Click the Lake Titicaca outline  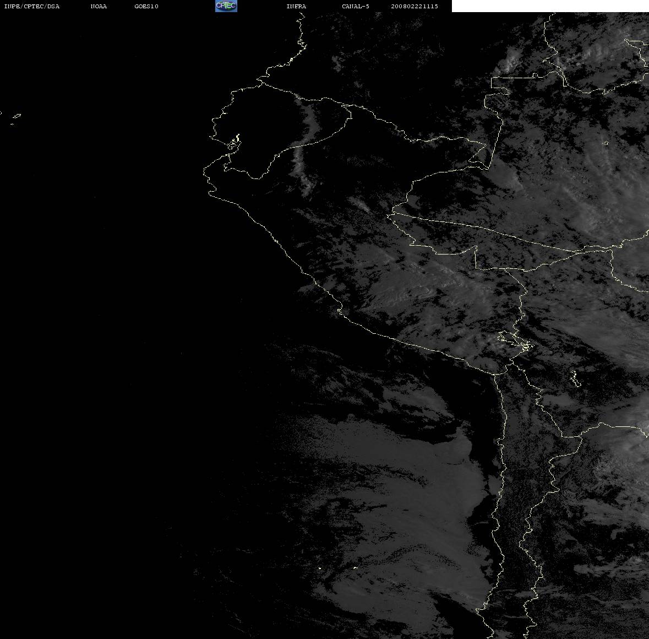point(515,341)
